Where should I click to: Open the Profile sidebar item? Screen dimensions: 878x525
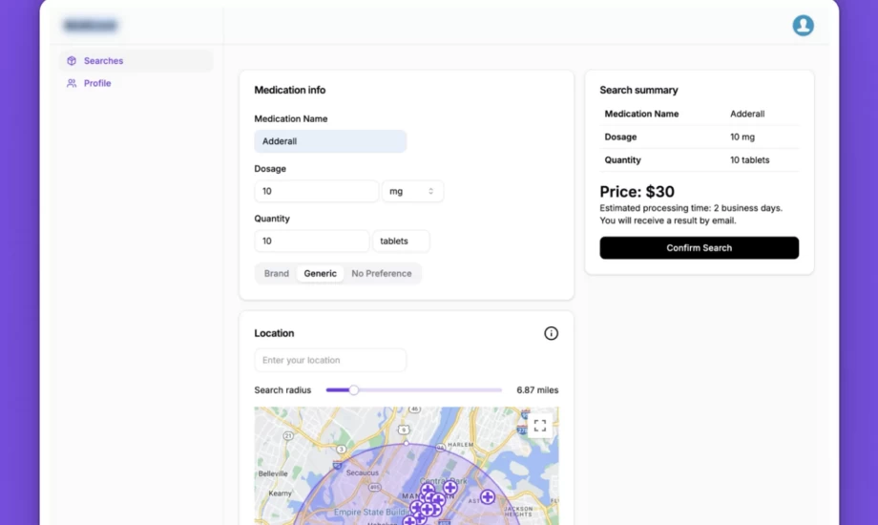[136, 83]
